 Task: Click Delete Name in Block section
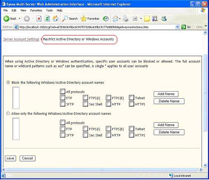click(169, 101)
